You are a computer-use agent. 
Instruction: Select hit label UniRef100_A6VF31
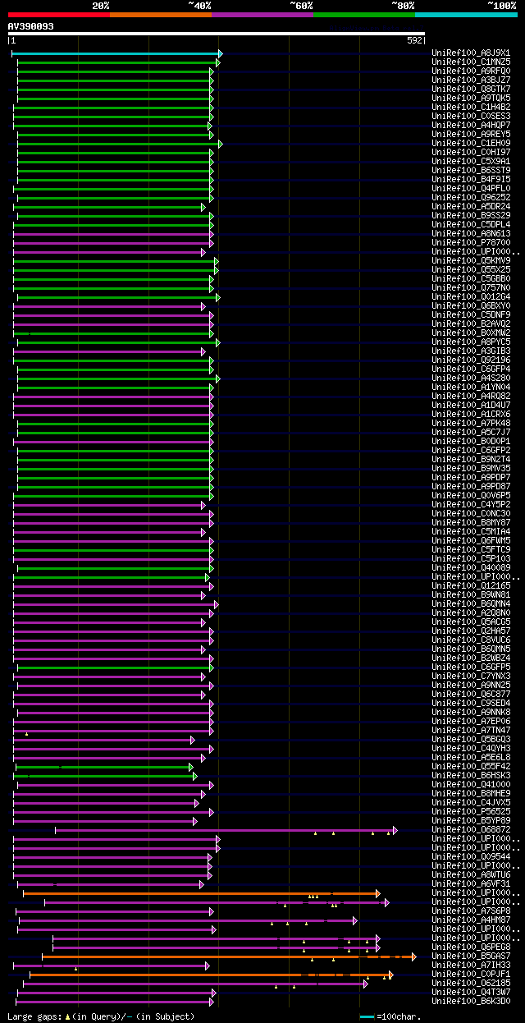(x=471, y=884)
